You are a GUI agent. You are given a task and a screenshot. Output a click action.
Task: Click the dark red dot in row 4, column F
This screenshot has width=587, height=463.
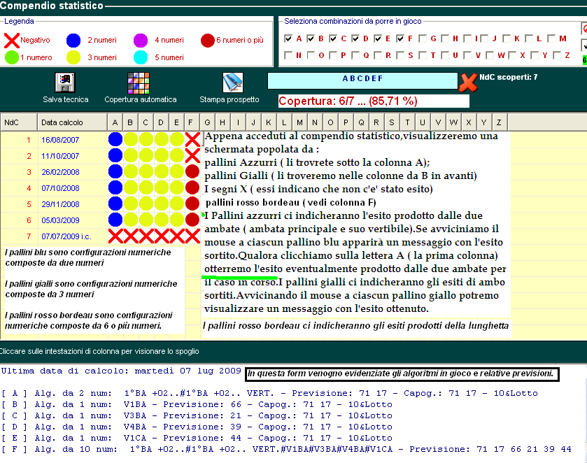point(192,187)
